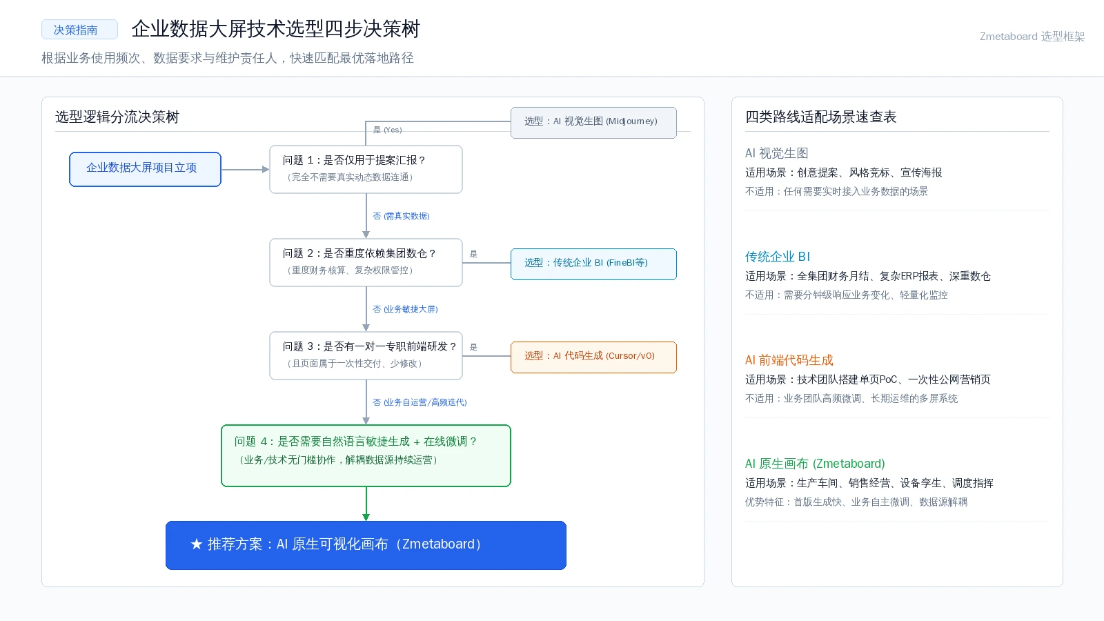The height and width of the screenshot is (621, 1104).
Task: Click 适用场景：创意提案、风格竞标、宣传海报
Action: tap(843, 172)
